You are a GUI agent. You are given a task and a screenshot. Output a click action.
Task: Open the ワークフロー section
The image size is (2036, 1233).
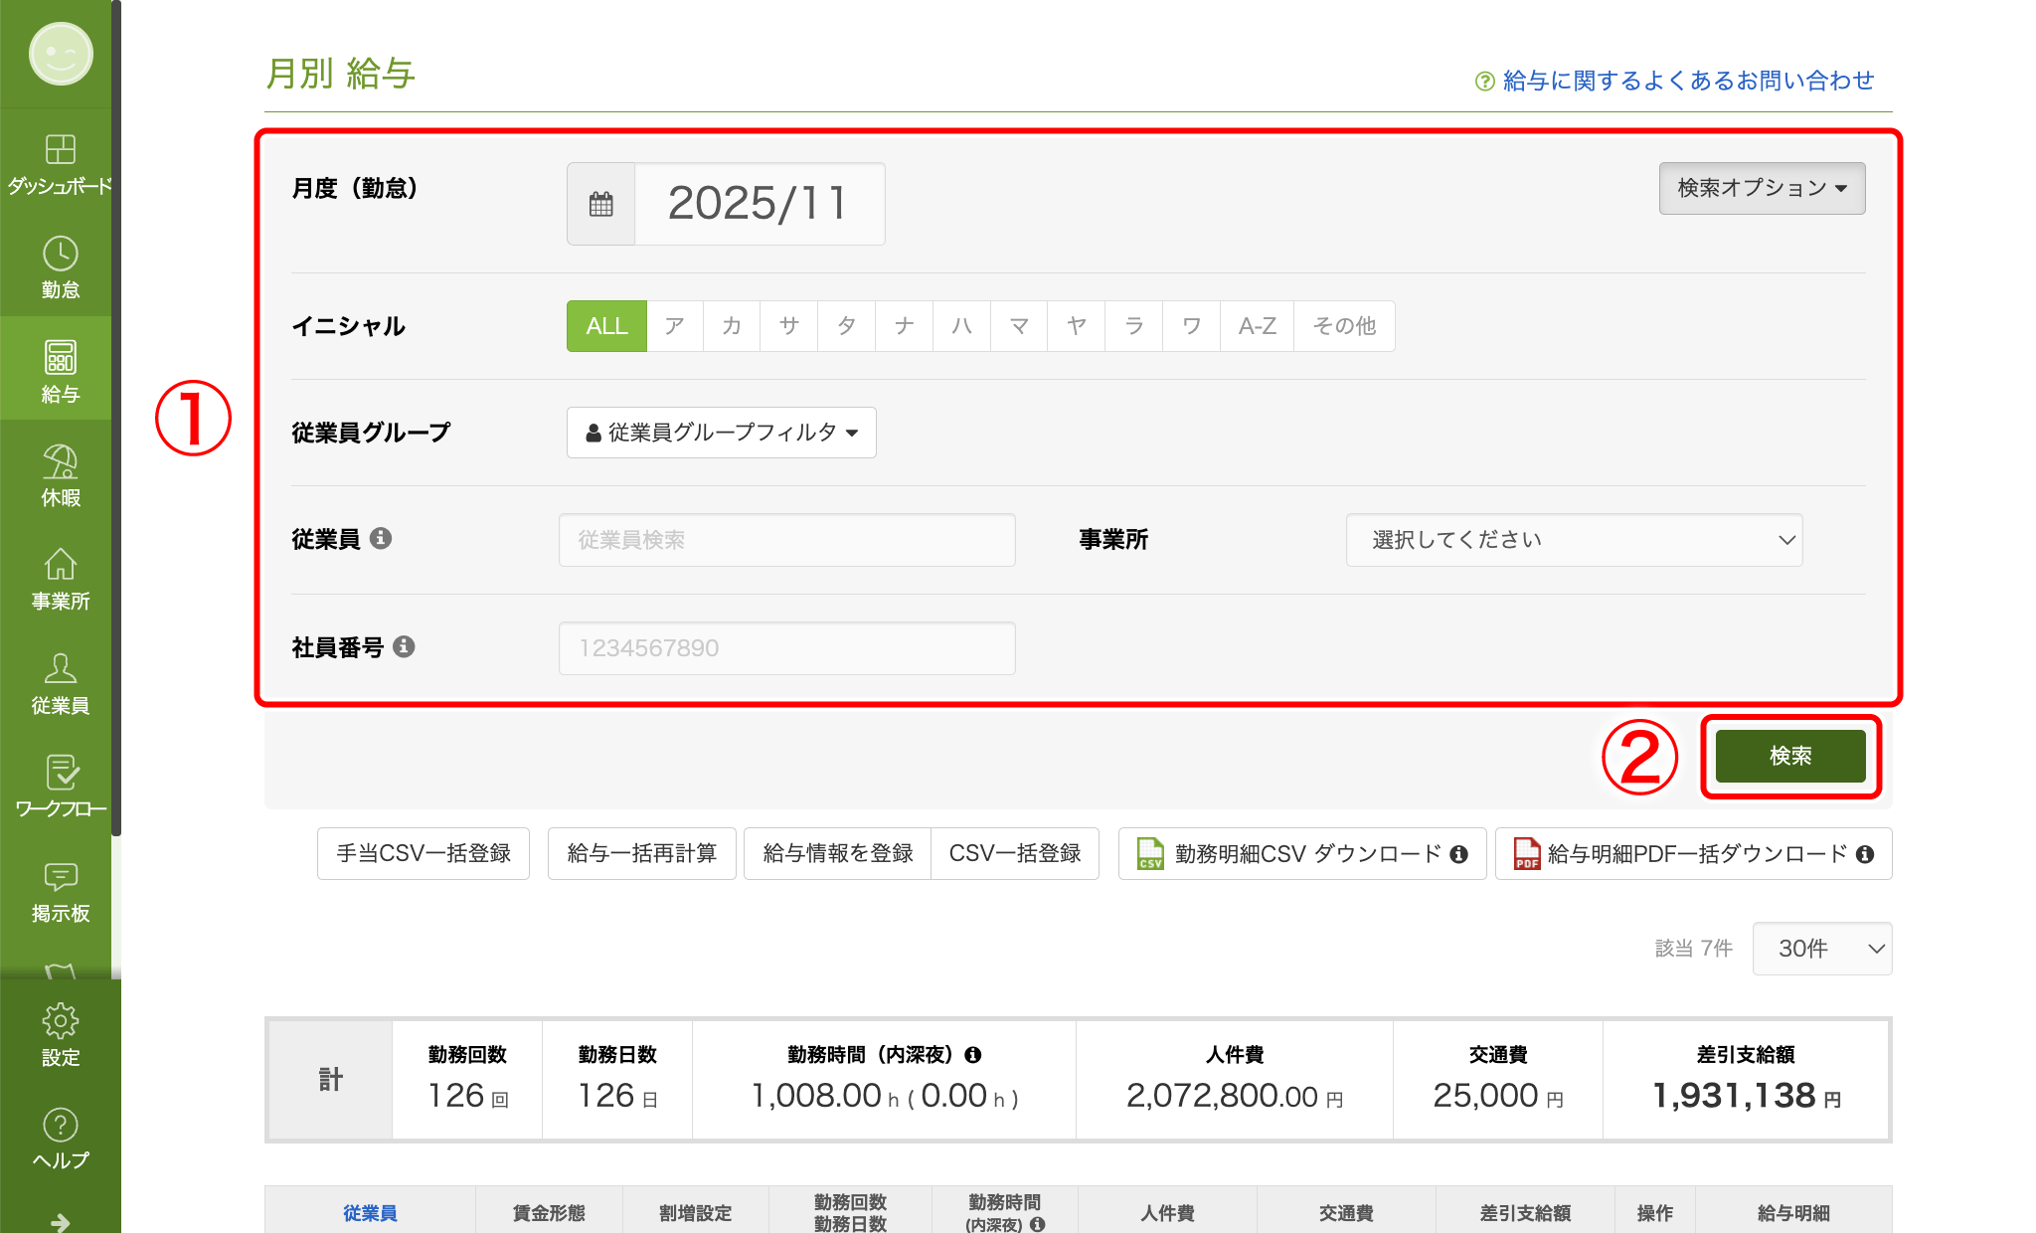coord(60,786)
